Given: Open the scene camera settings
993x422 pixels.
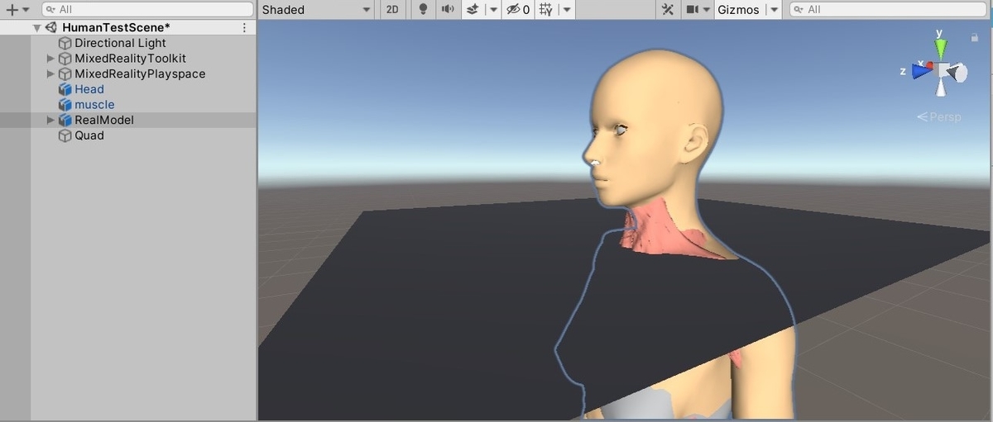Looking at the screenshot, I should click(698, 9).
